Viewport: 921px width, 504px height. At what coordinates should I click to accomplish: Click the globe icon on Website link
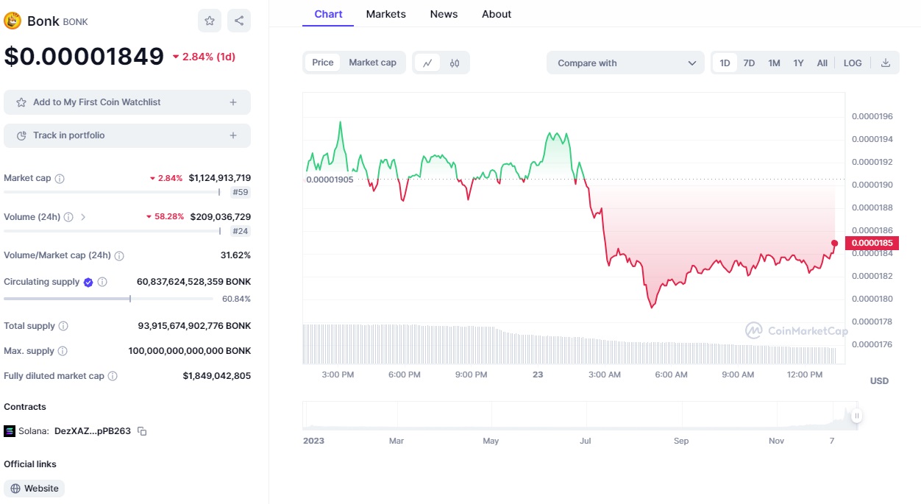[x=15, y=489]
